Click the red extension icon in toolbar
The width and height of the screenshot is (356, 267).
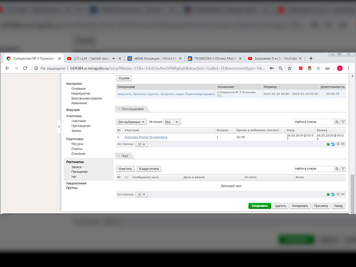pos(301,68)
